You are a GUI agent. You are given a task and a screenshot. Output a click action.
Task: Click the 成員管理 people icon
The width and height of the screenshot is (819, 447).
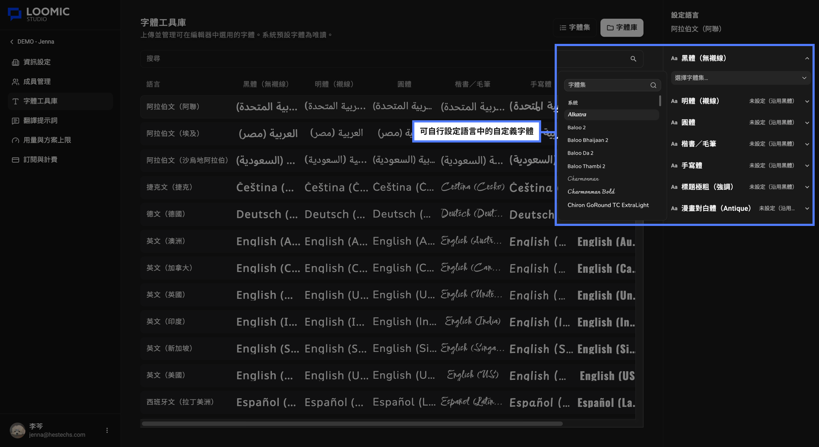[15, 82]
